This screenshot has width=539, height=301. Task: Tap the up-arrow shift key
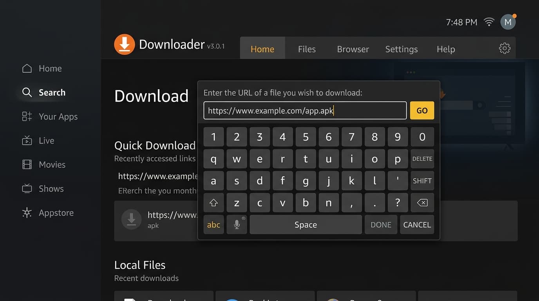pos(213,203)
